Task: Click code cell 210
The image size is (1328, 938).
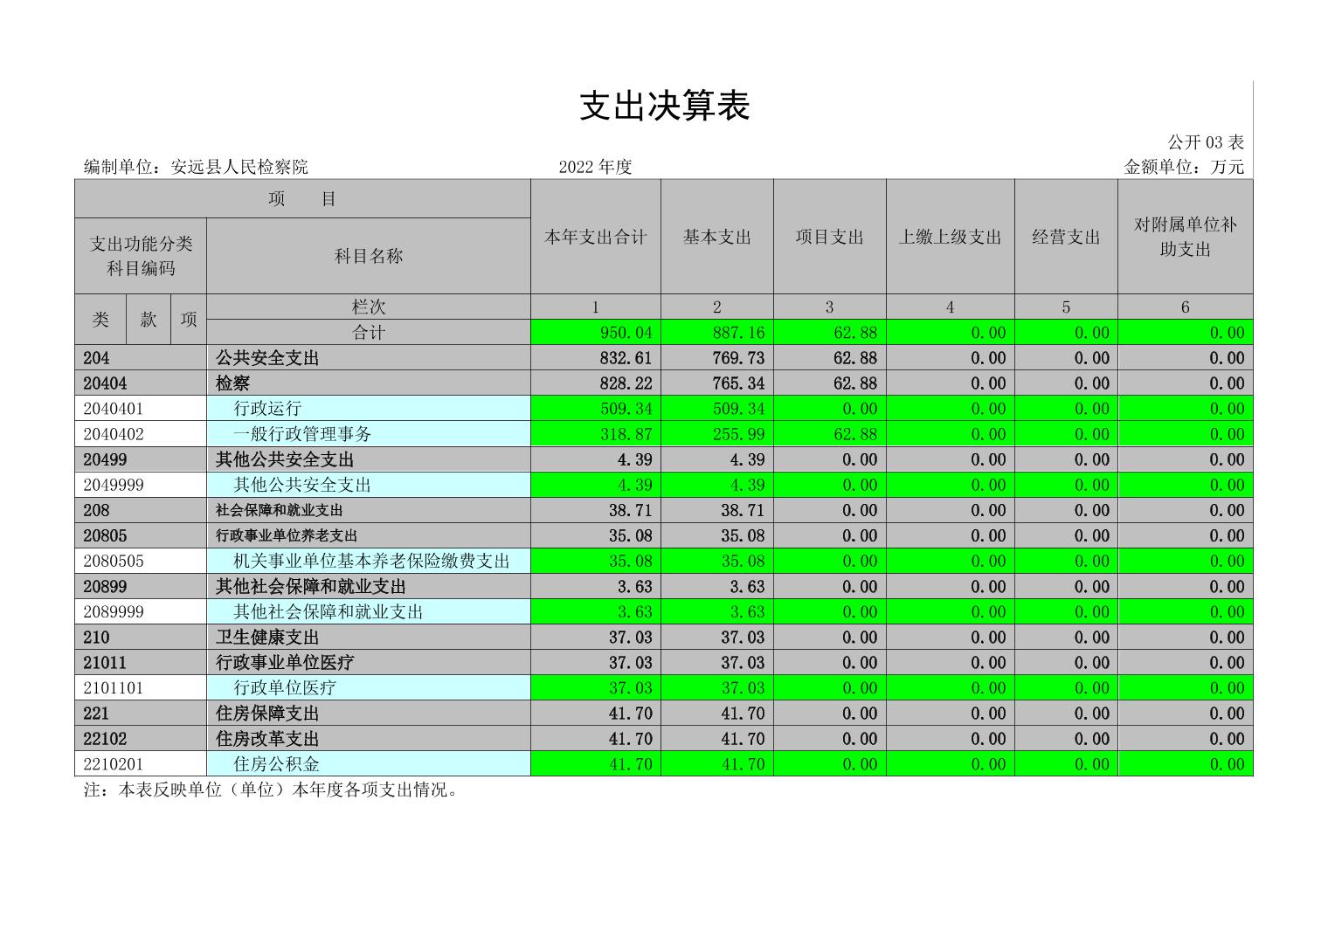Action: 141,638
